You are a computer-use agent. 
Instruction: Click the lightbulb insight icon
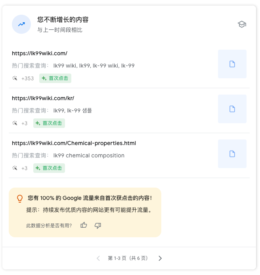tap(19, 198)
